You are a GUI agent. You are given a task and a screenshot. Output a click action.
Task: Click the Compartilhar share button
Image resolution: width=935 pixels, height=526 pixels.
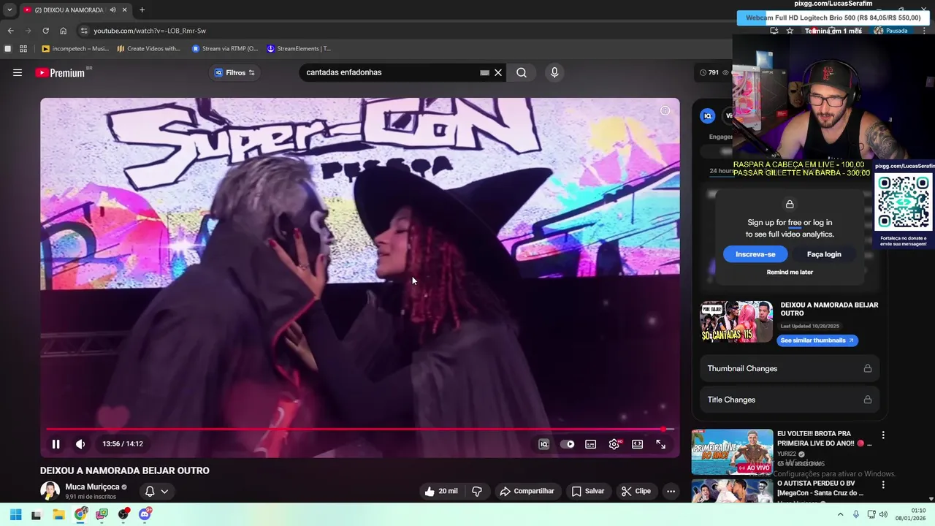pos(527,491)
